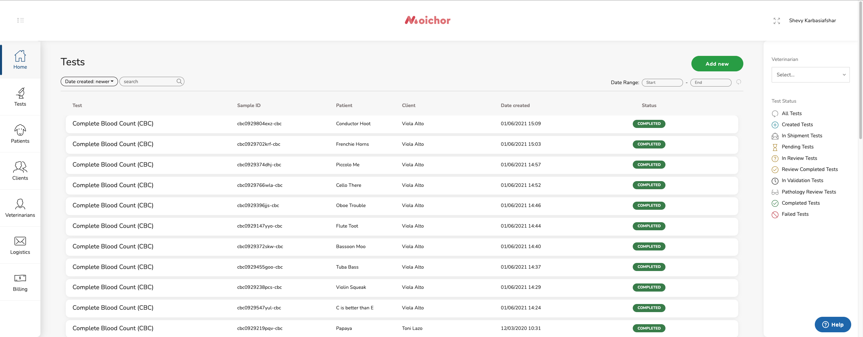Click the In Review Tests question icon
The image size is (863, 337).
click(775, 159)
